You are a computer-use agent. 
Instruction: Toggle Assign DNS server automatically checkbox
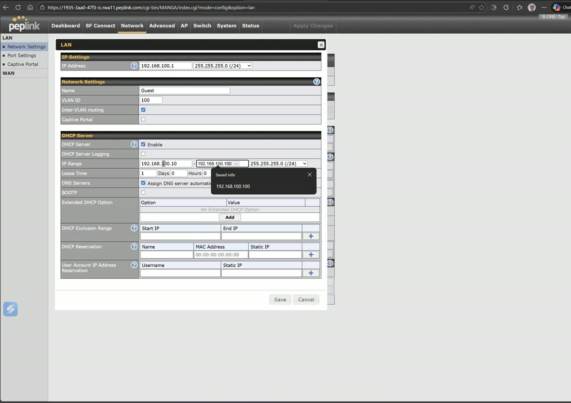click(x=143, y=183)
